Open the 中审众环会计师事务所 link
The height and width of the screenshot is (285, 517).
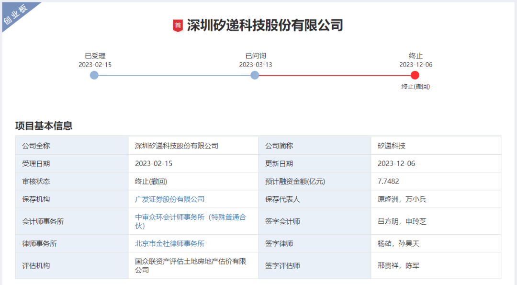point(191,221)
